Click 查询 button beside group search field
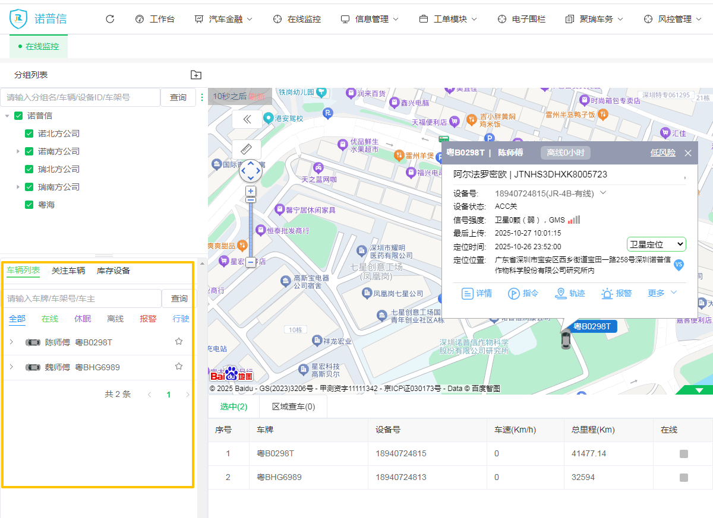The width and height of the screenshot is (713, 518). pos(178,97)
